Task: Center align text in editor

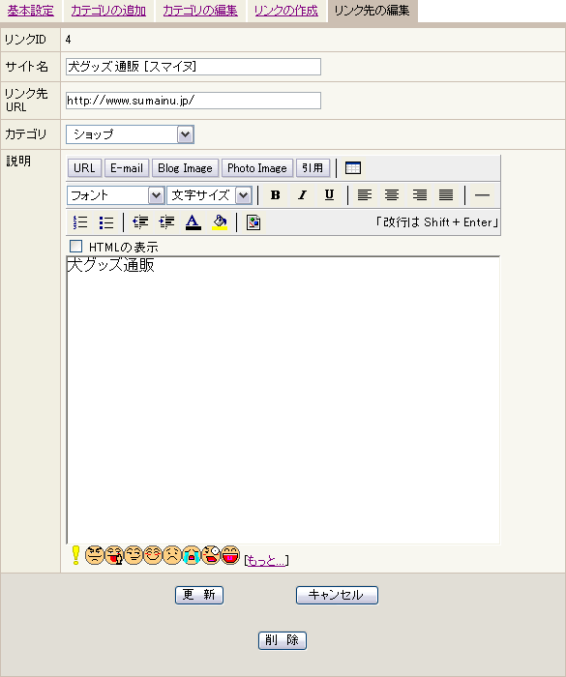Action: point(392,195)
